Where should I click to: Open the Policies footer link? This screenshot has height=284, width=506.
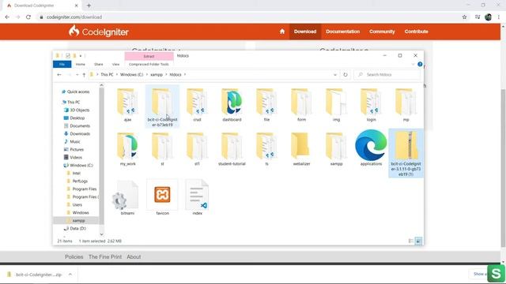(74, 256)
